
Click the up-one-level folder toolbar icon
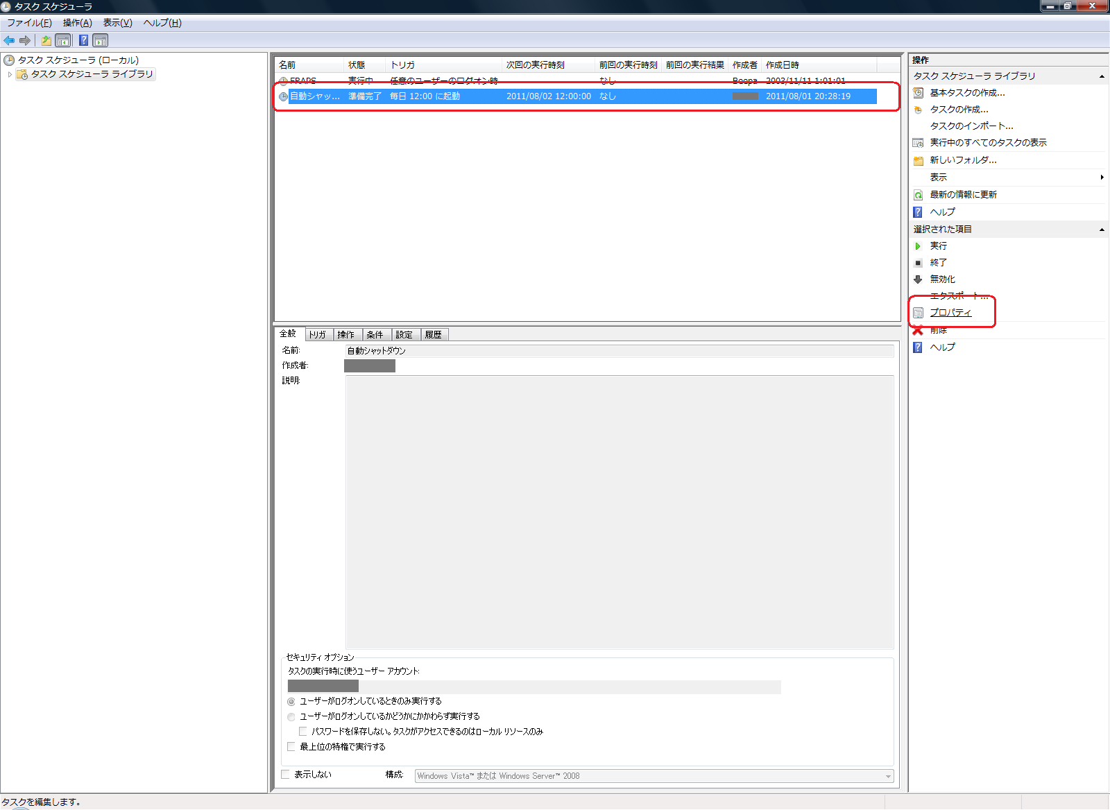[x=46, y=40]
